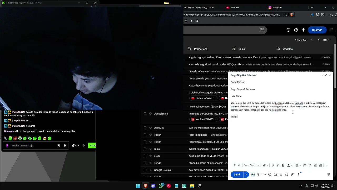Screen dimensions: 337x190
Task: Open NintendoSwitch PDF attachment chip
Action: tap(203, 98)
